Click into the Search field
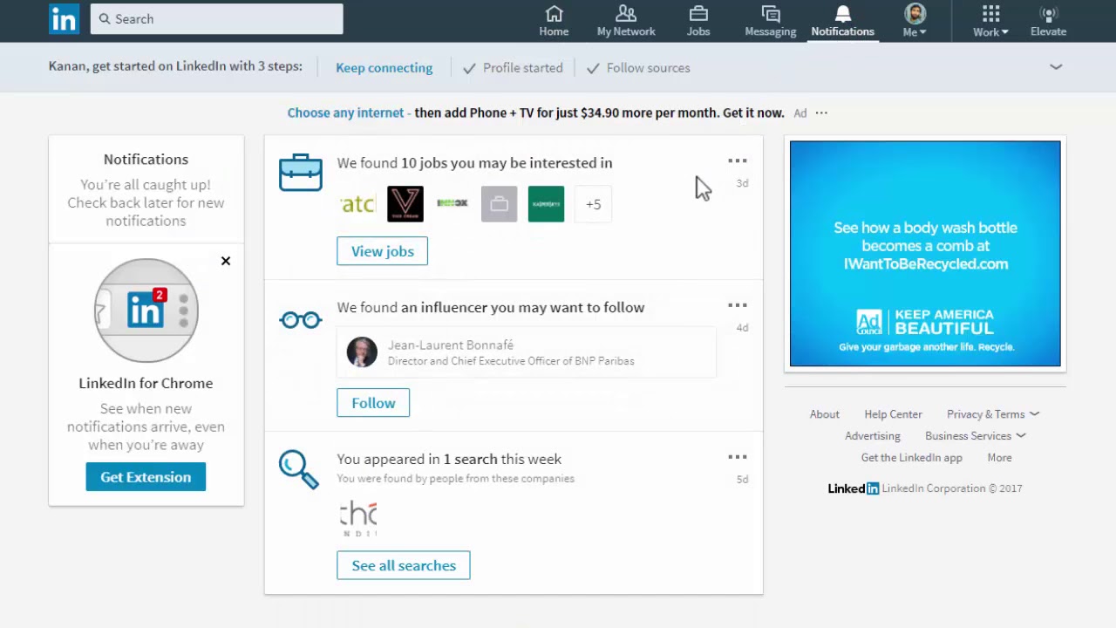 (x=216, y=19)
